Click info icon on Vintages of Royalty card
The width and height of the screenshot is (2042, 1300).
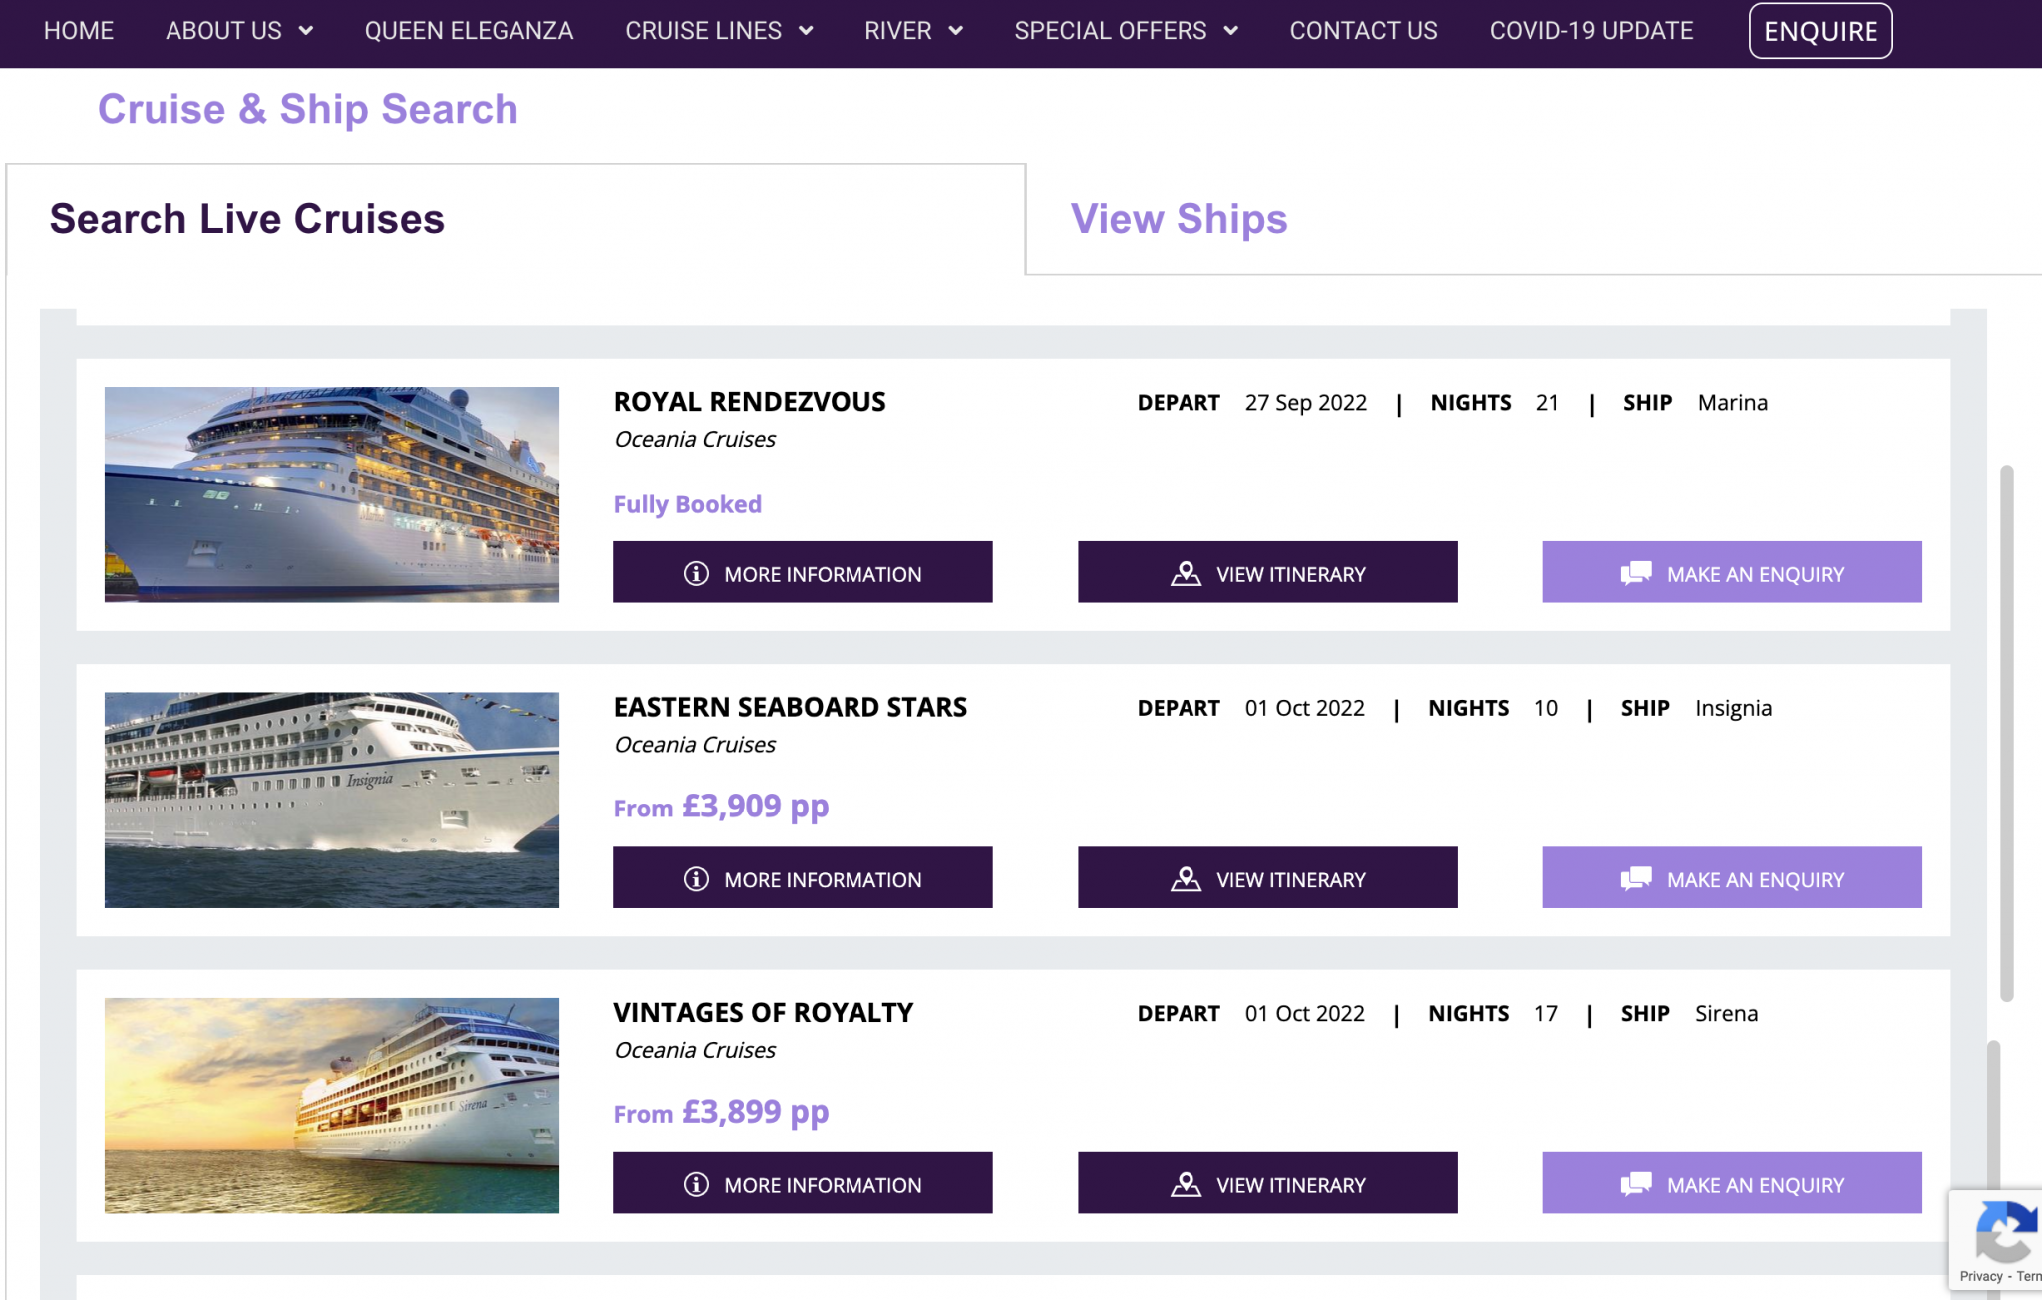[x=696, y=1184]
